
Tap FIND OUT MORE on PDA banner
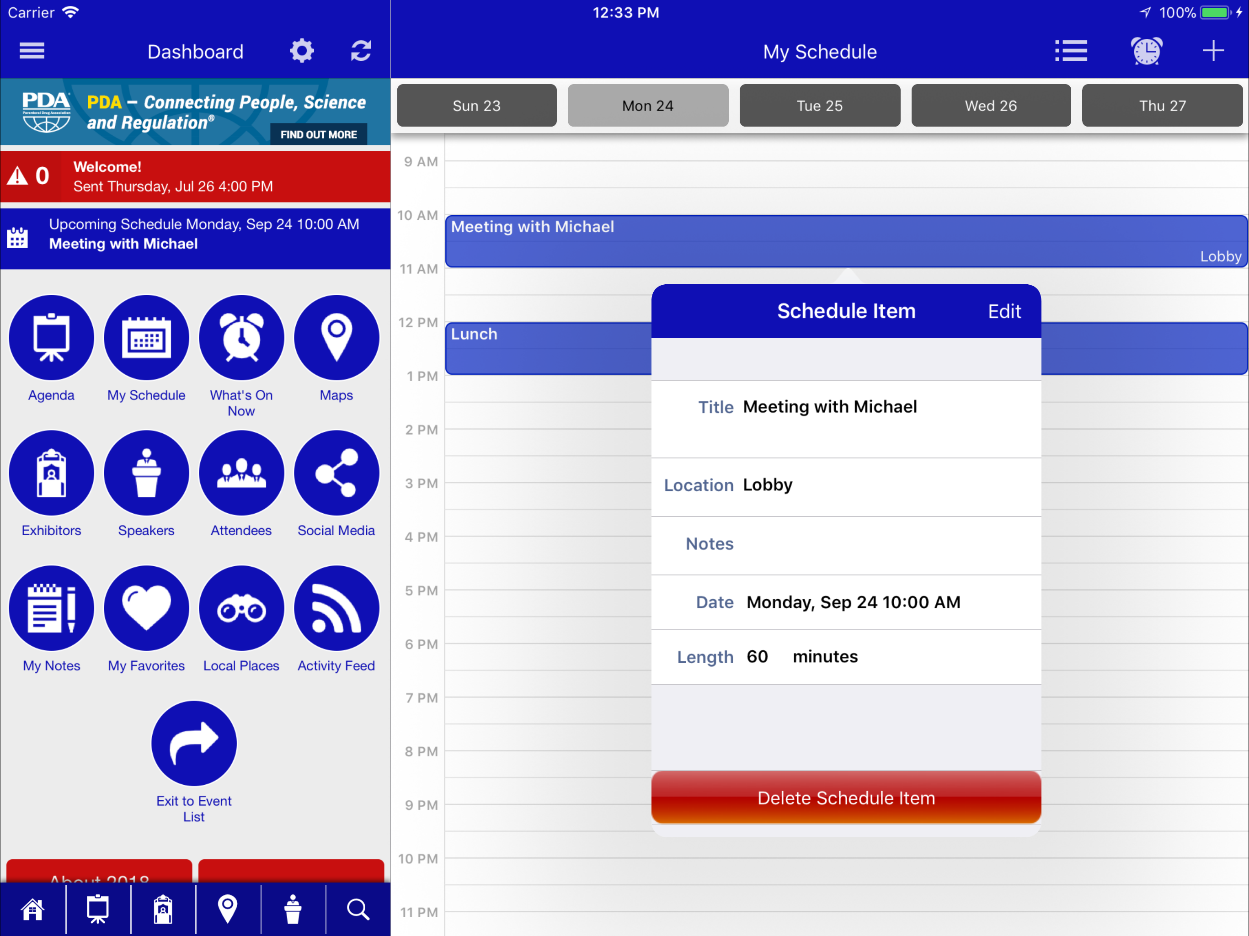(319, 134)
